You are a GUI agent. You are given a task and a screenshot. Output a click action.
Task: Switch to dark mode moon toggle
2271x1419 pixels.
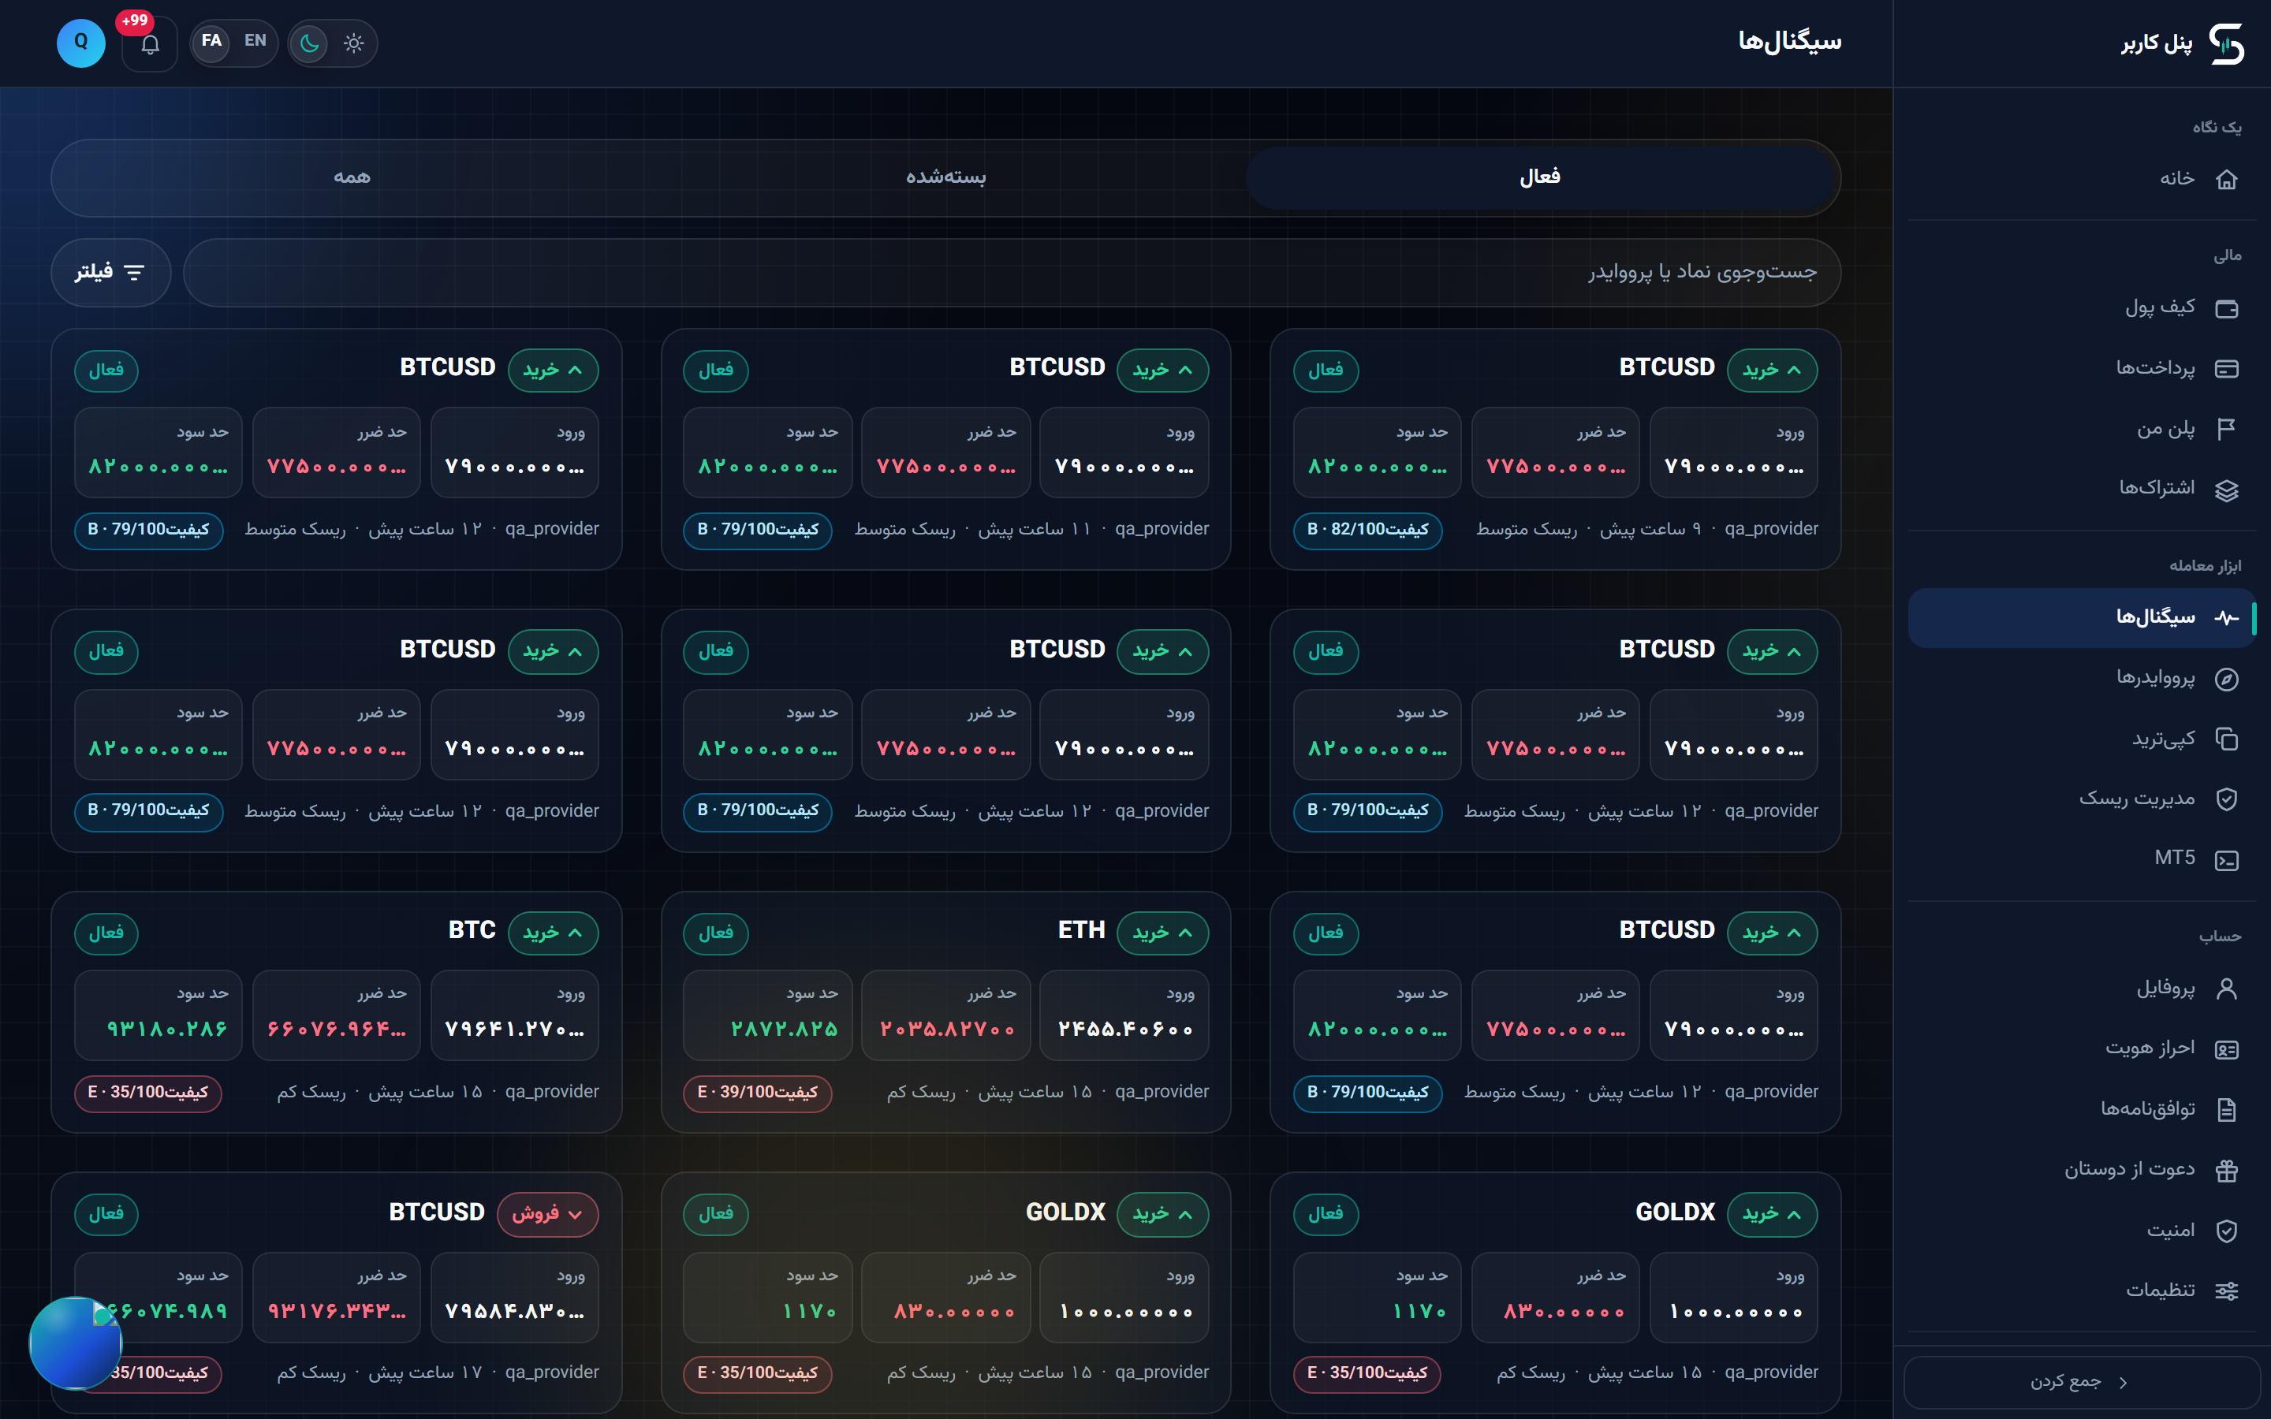pyautogui.click(x=310, y=43)
